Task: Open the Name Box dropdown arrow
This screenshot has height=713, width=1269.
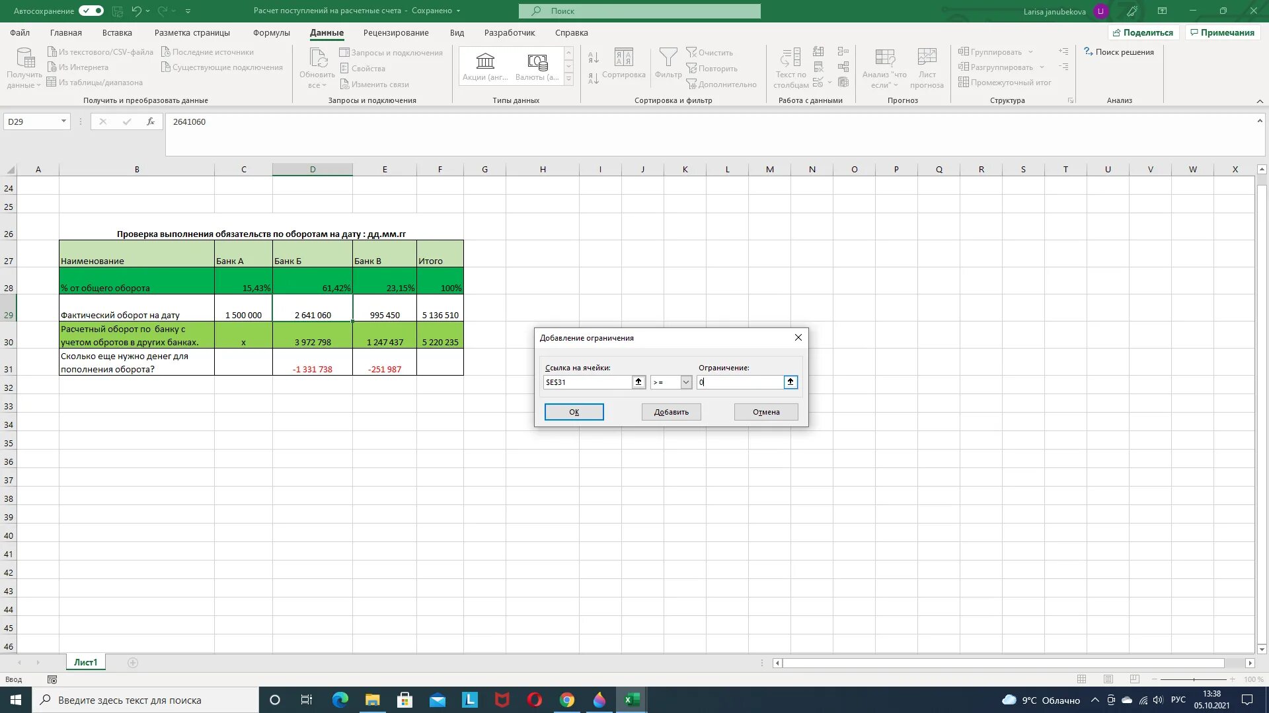Action: [x=63, y=121]
